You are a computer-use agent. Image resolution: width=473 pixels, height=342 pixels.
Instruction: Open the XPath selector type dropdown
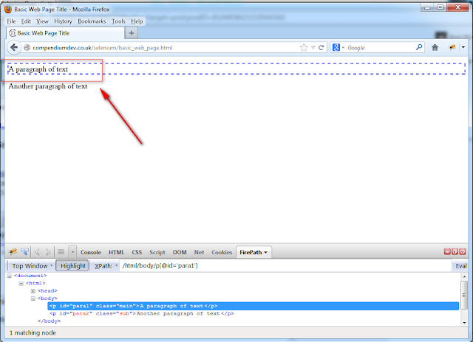click(106, 266)
